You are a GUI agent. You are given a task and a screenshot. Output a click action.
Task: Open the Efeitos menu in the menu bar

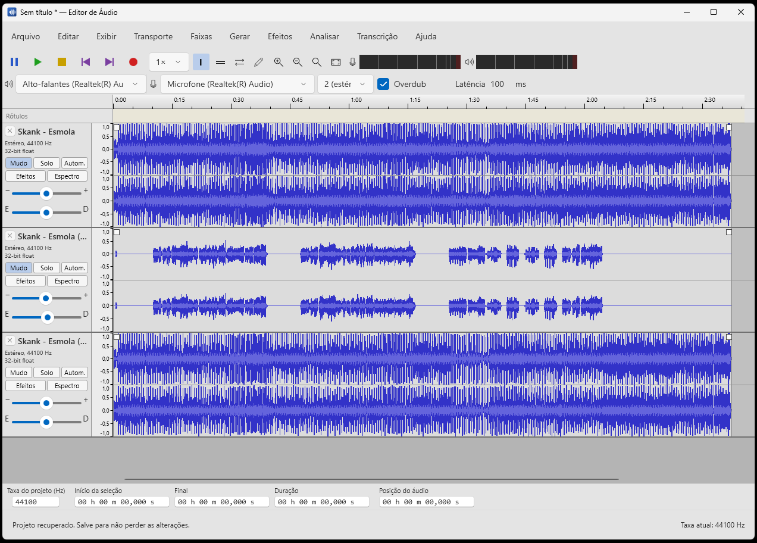point(280,36)
